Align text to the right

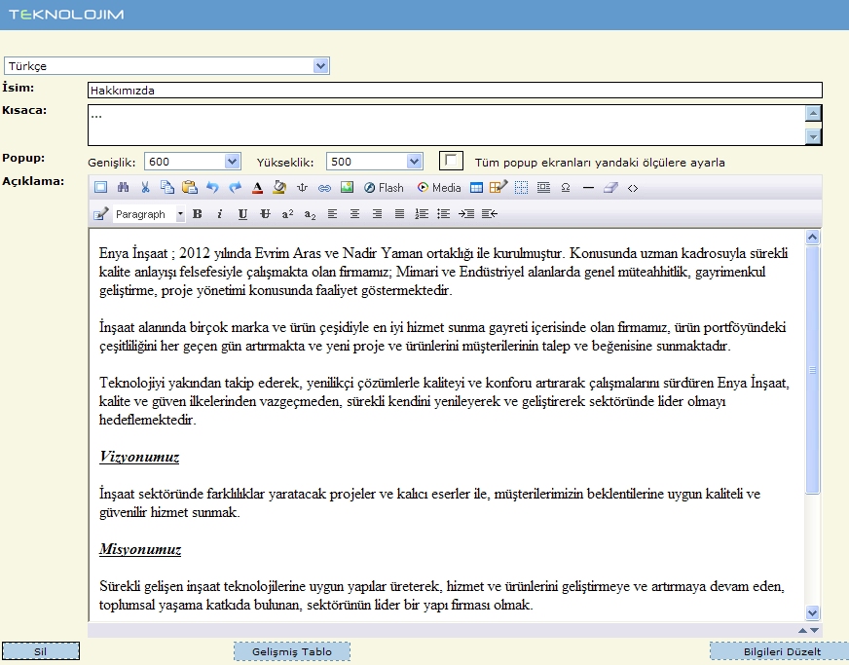[377, 214]
